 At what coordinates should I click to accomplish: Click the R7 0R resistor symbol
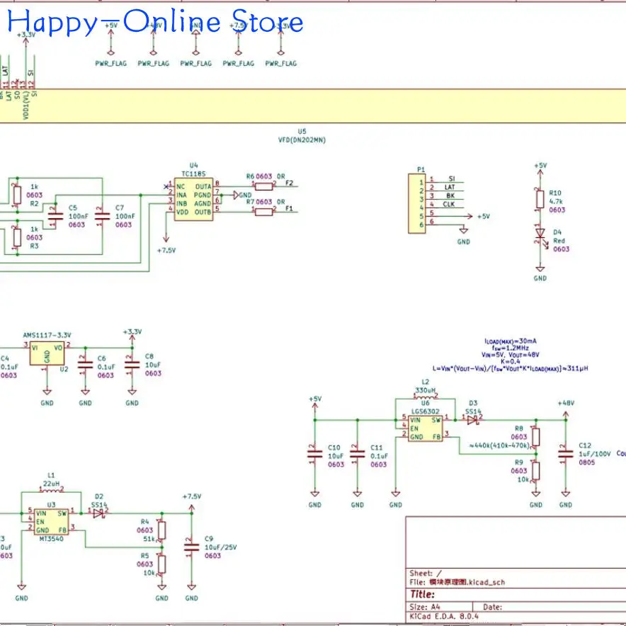point(263,212)
